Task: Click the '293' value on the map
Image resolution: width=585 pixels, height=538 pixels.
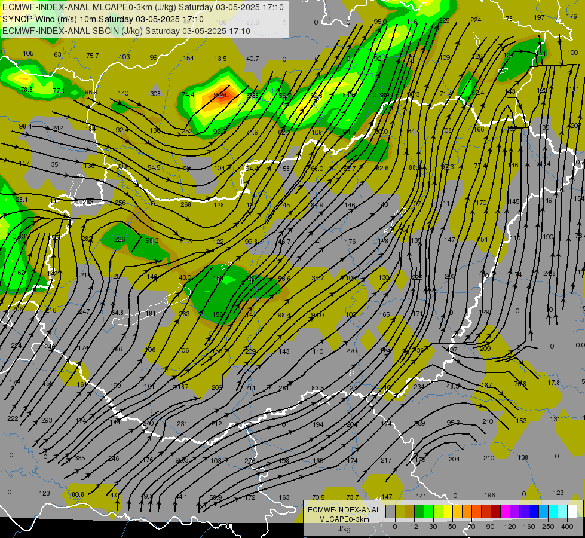Action: (x=47, y=420)
